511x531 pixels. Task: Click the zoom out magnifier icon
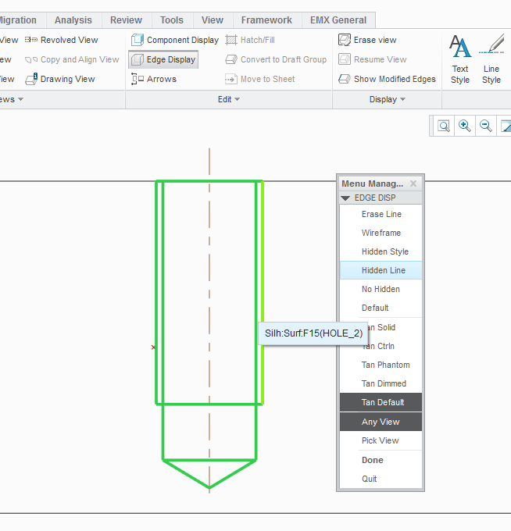pos(486,126)
